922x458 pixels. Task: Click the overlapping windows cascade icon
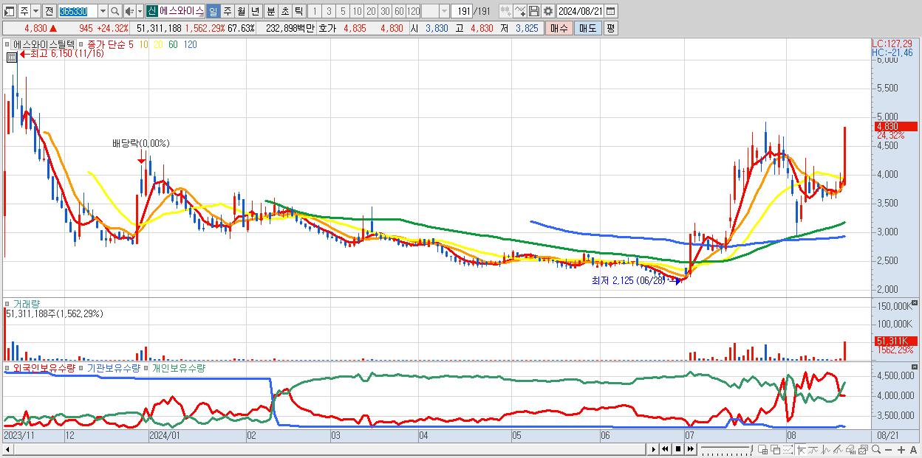[x=776, y=450]
